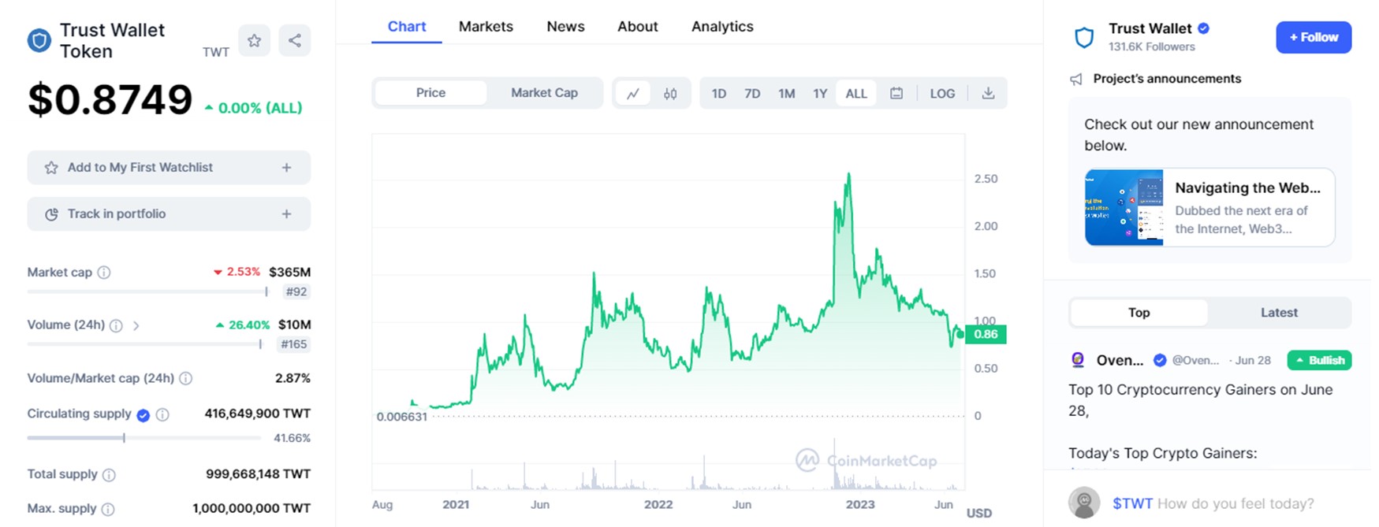Follow the Trust Wallet account

coord(1313,38)
